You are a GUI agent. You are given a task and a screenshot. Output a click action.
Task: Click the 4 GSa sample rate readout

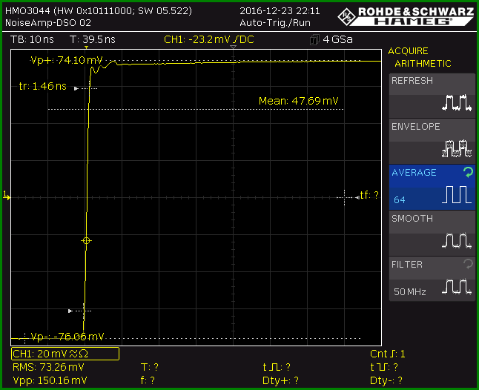[x=337, y=39]
